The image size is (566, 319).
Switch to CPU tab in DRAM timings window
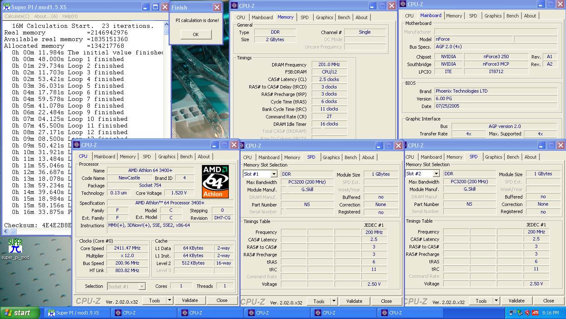click(x=241, y=17)
